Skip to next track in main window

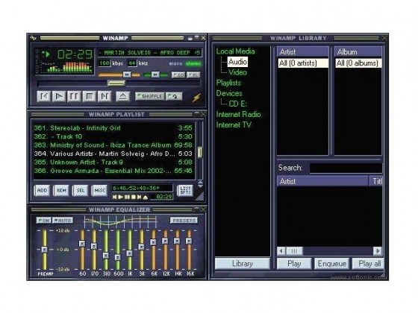pyautogui.click(x=104, y=96)
